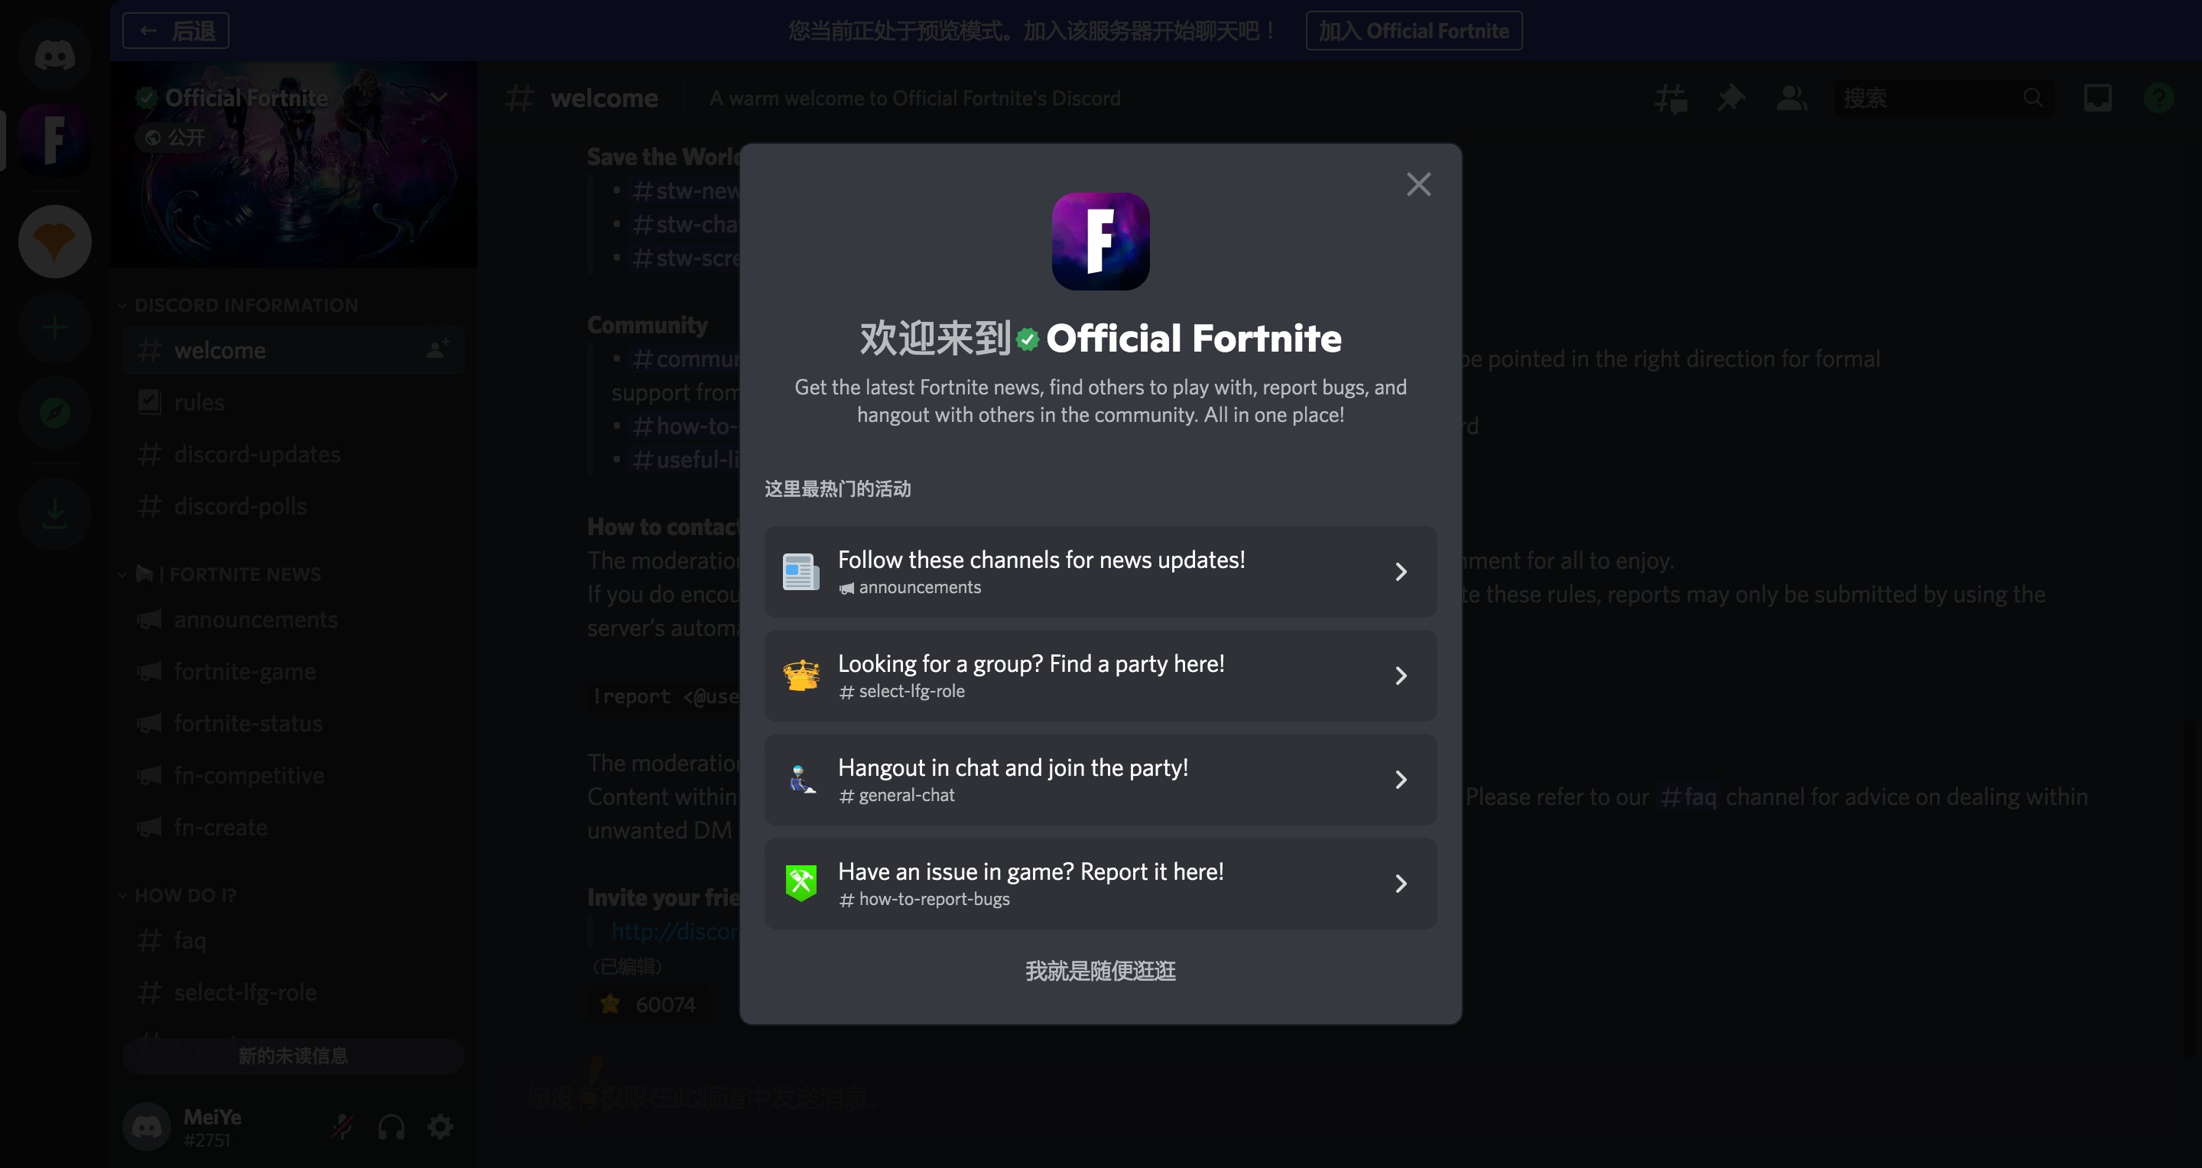
Task: Click chevron arrow on announcements card
Action: click(x=1401, y=572)
